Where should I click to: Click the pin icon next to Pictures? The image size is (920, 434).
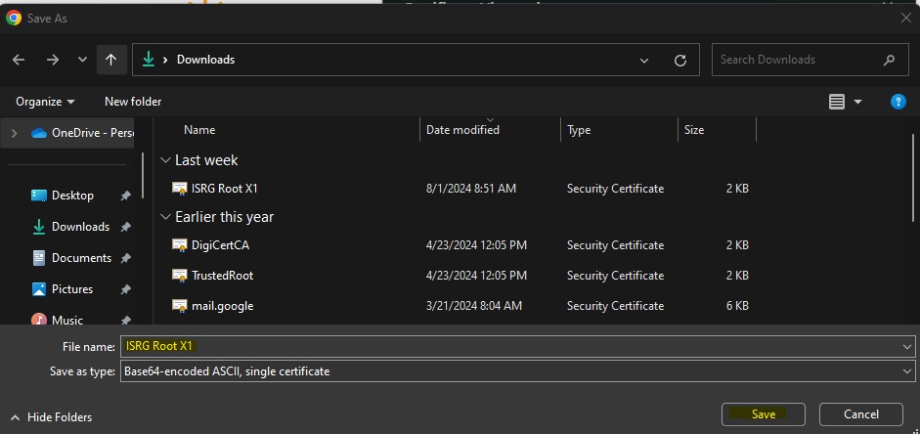click(x=125, y=289)
